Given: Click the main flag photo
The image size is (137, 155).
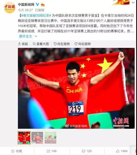Looking at the screenshot, I should (76, 88).
